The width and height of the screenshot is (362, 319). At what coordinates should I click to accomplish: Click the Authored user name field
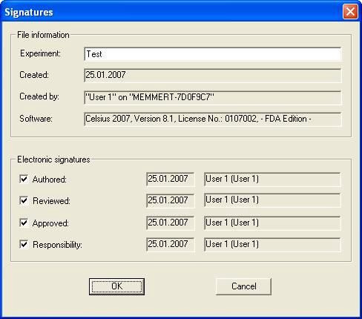coord(272,179)
